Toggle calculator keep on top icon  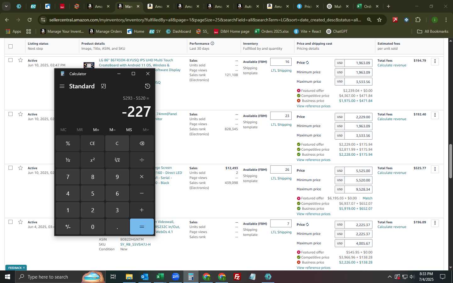[x=103, y=86]
